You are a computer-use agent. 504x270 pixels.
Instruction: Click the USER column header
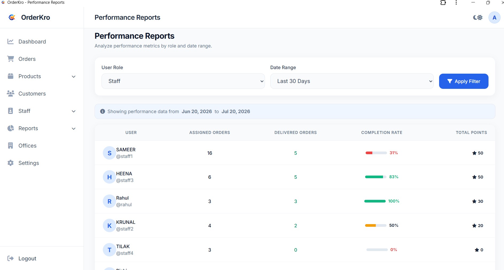pos(131,133)
